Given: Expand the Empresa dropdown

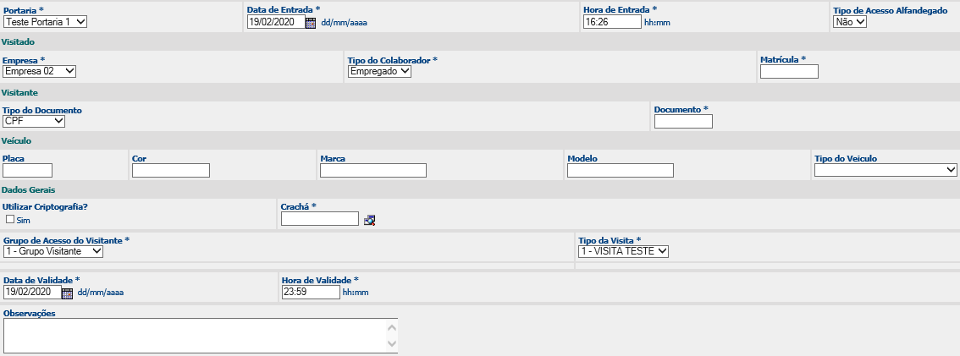Looking at the screenshot, I should pyautogui.click(x=40, y=71).
